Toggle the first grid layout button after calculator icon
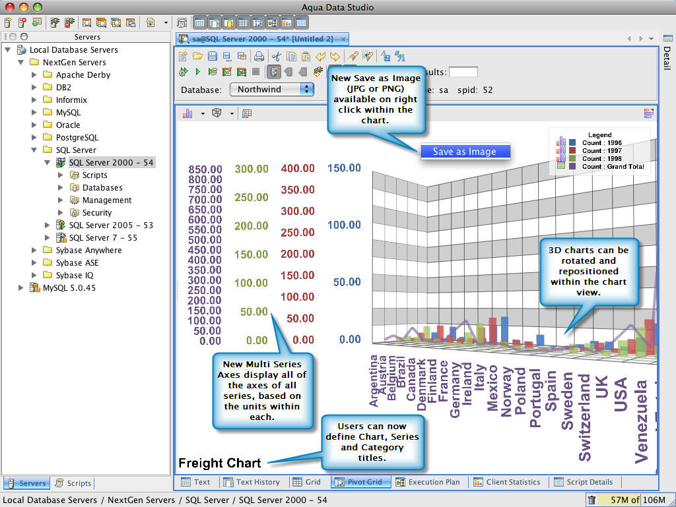 (199, 23)
